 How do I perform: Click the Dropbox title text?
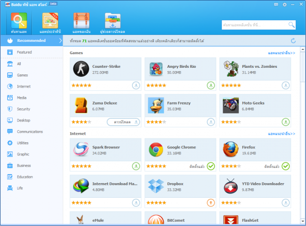[175, 184]
